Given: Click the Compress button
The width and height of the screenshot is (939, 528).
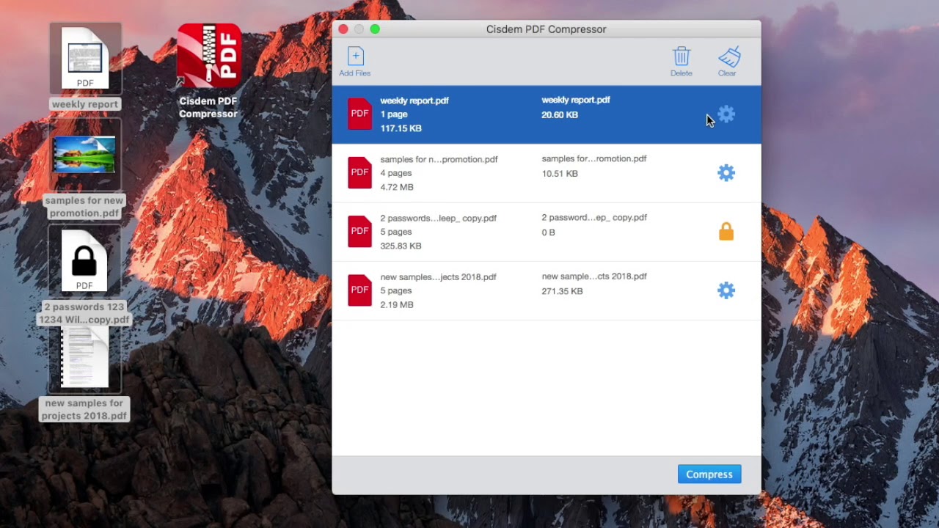Looking at the screenshot, I should pos(709,474).
